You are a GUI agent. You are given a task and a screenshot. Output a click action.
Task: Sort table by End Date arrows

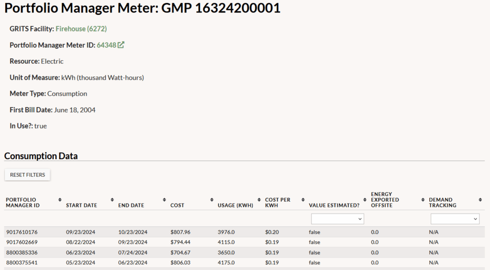(164, 200)
